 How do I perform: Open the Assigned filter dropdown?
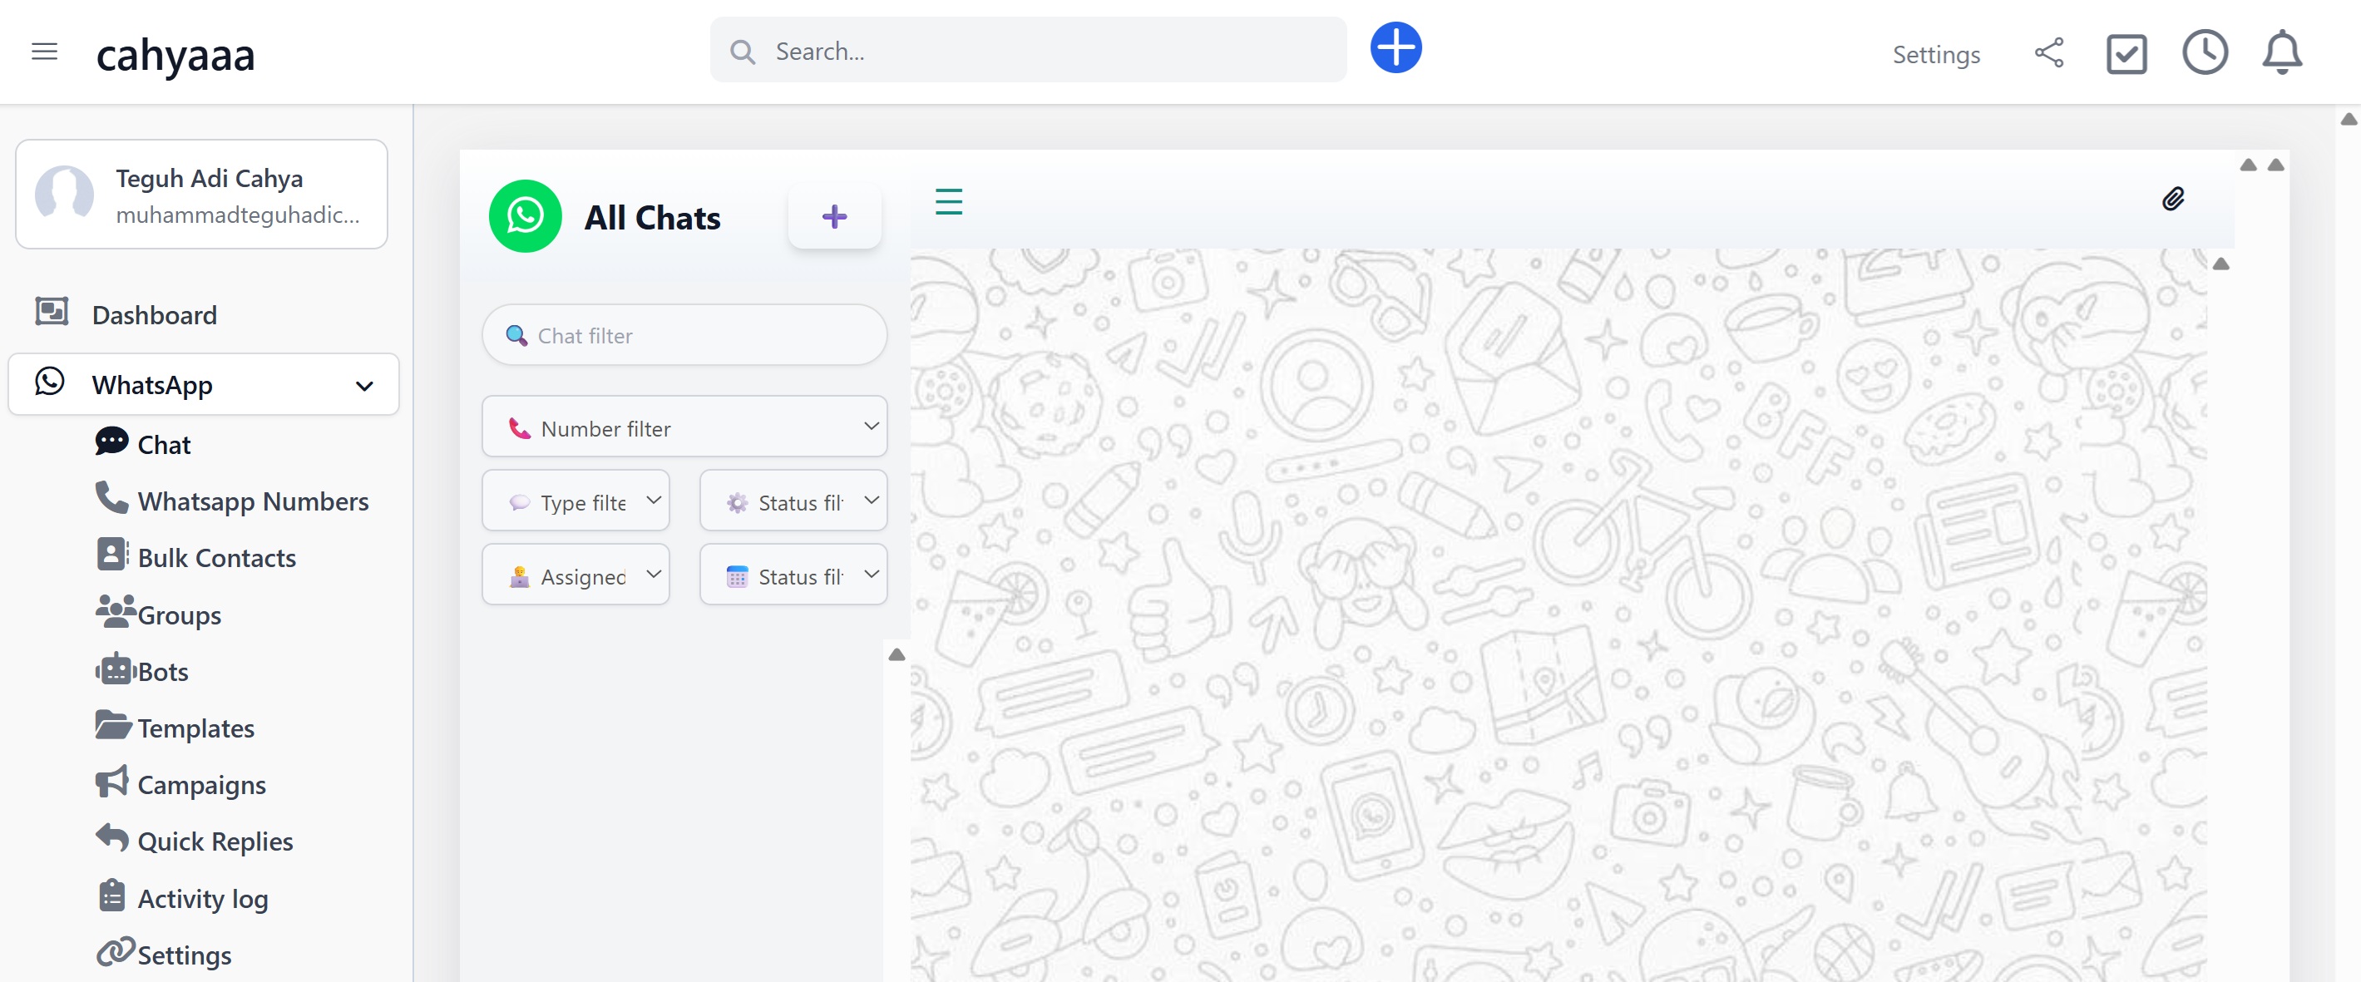tap(575, 575)
